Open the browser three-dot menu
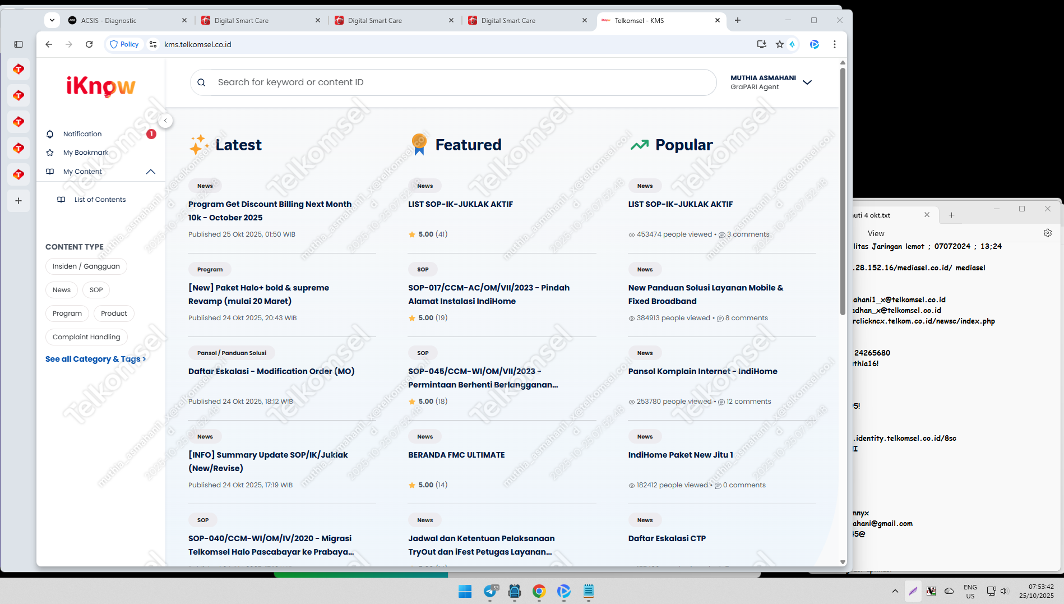 (835, 44)
